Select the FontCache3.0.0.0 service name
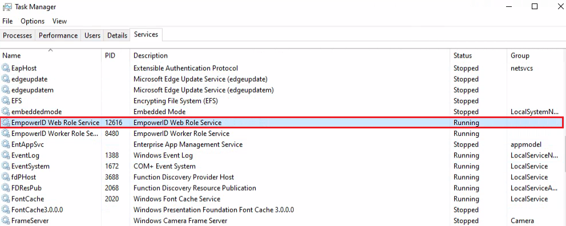The width and height of the screenshot is (566, 226). tap(37, 210)
